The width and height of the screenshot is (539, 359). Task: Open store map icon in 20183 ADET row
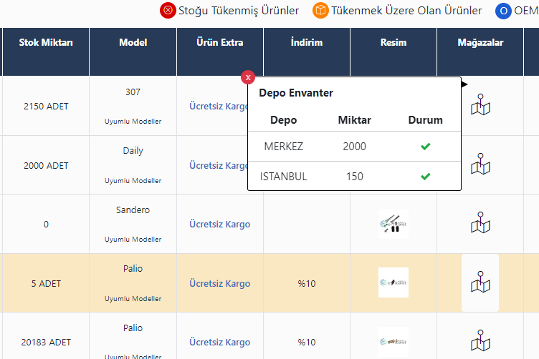(x=480, y=341)
